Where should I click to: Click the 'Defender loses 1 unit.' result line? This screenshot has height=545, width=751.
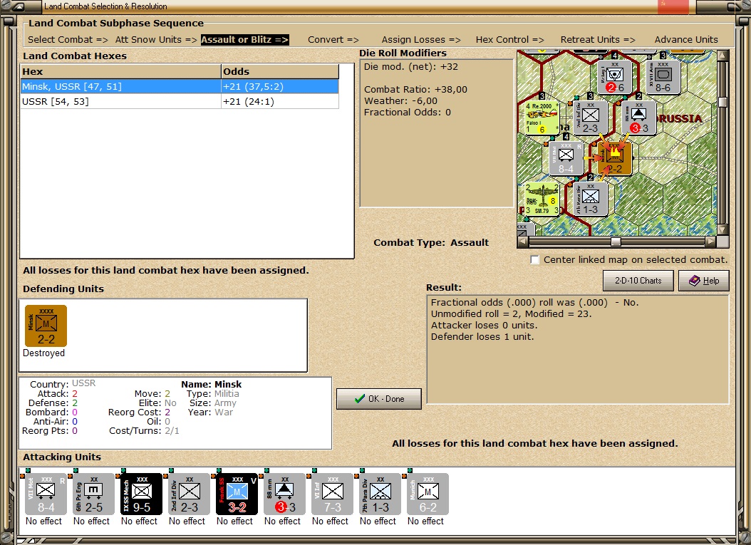click(482, 337)
